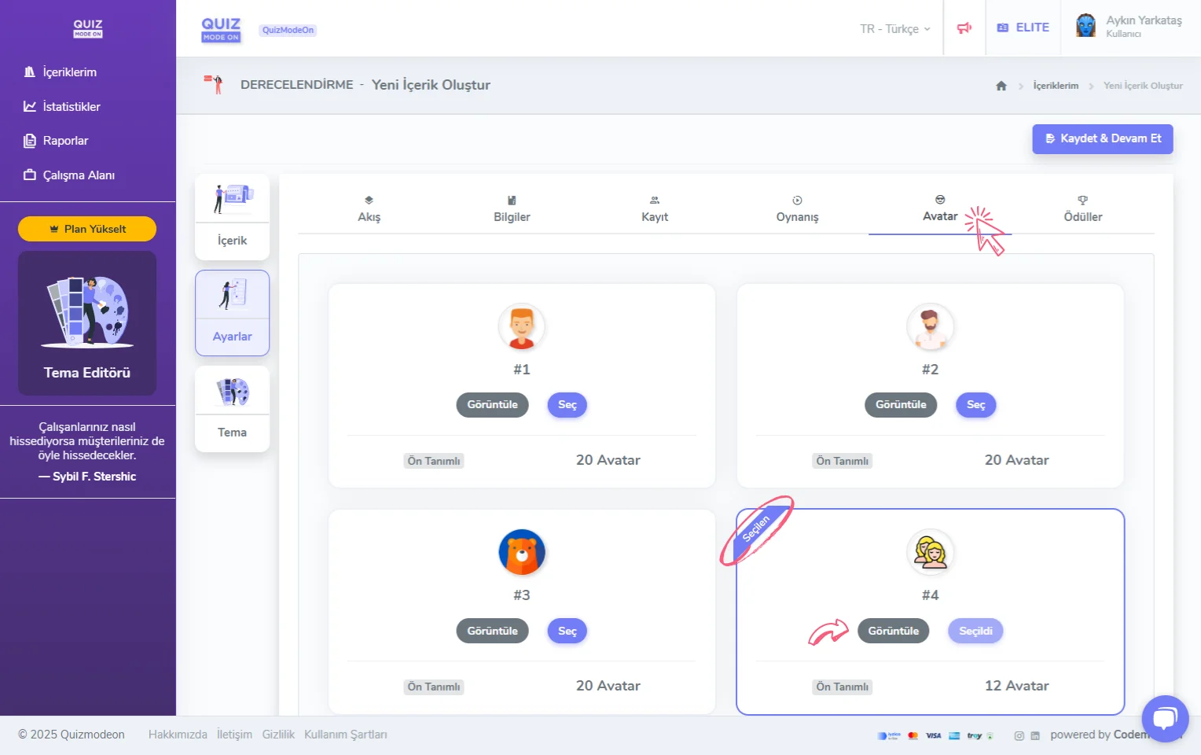Image resolution: width=1201 pixels, height=755 pixels.
Task: Click the megaphone announcements icon
Action: click(964, 28)
